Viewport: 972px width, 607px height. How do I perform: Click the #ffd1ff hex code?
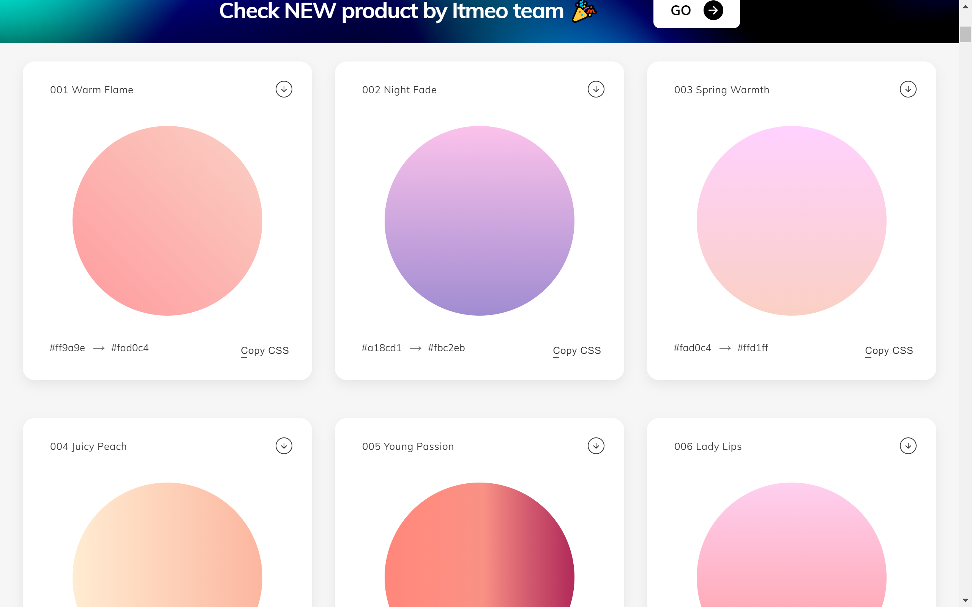pos(753,348)
